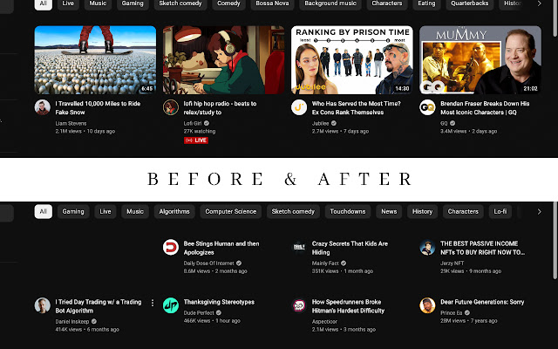Select the bottom Gaming chip
The height and width of the screenshot is (349, 558).
click(x=73, y=211)
